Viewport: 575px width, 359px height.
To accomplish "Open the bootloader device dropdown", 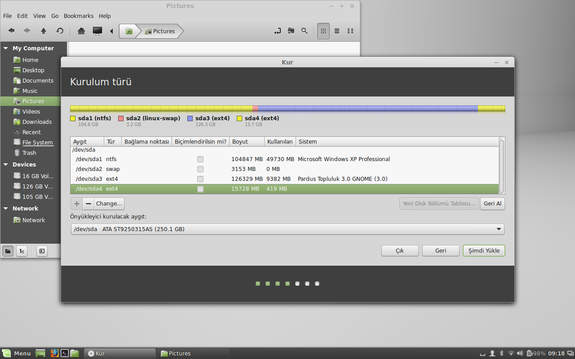I will click(287, 229).
